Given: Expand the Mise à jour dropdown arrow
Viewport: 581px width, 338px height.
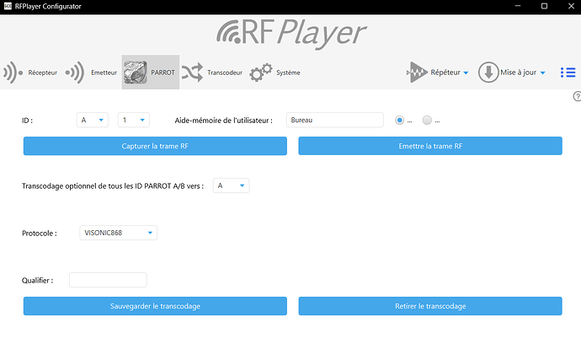Looking at the screenshot, I should pos(542,72).
